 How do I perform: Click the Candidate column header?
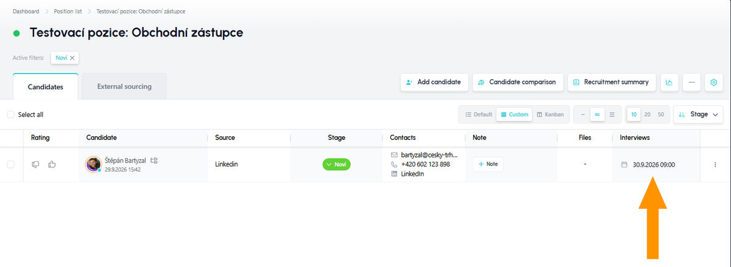click(102, 138)
